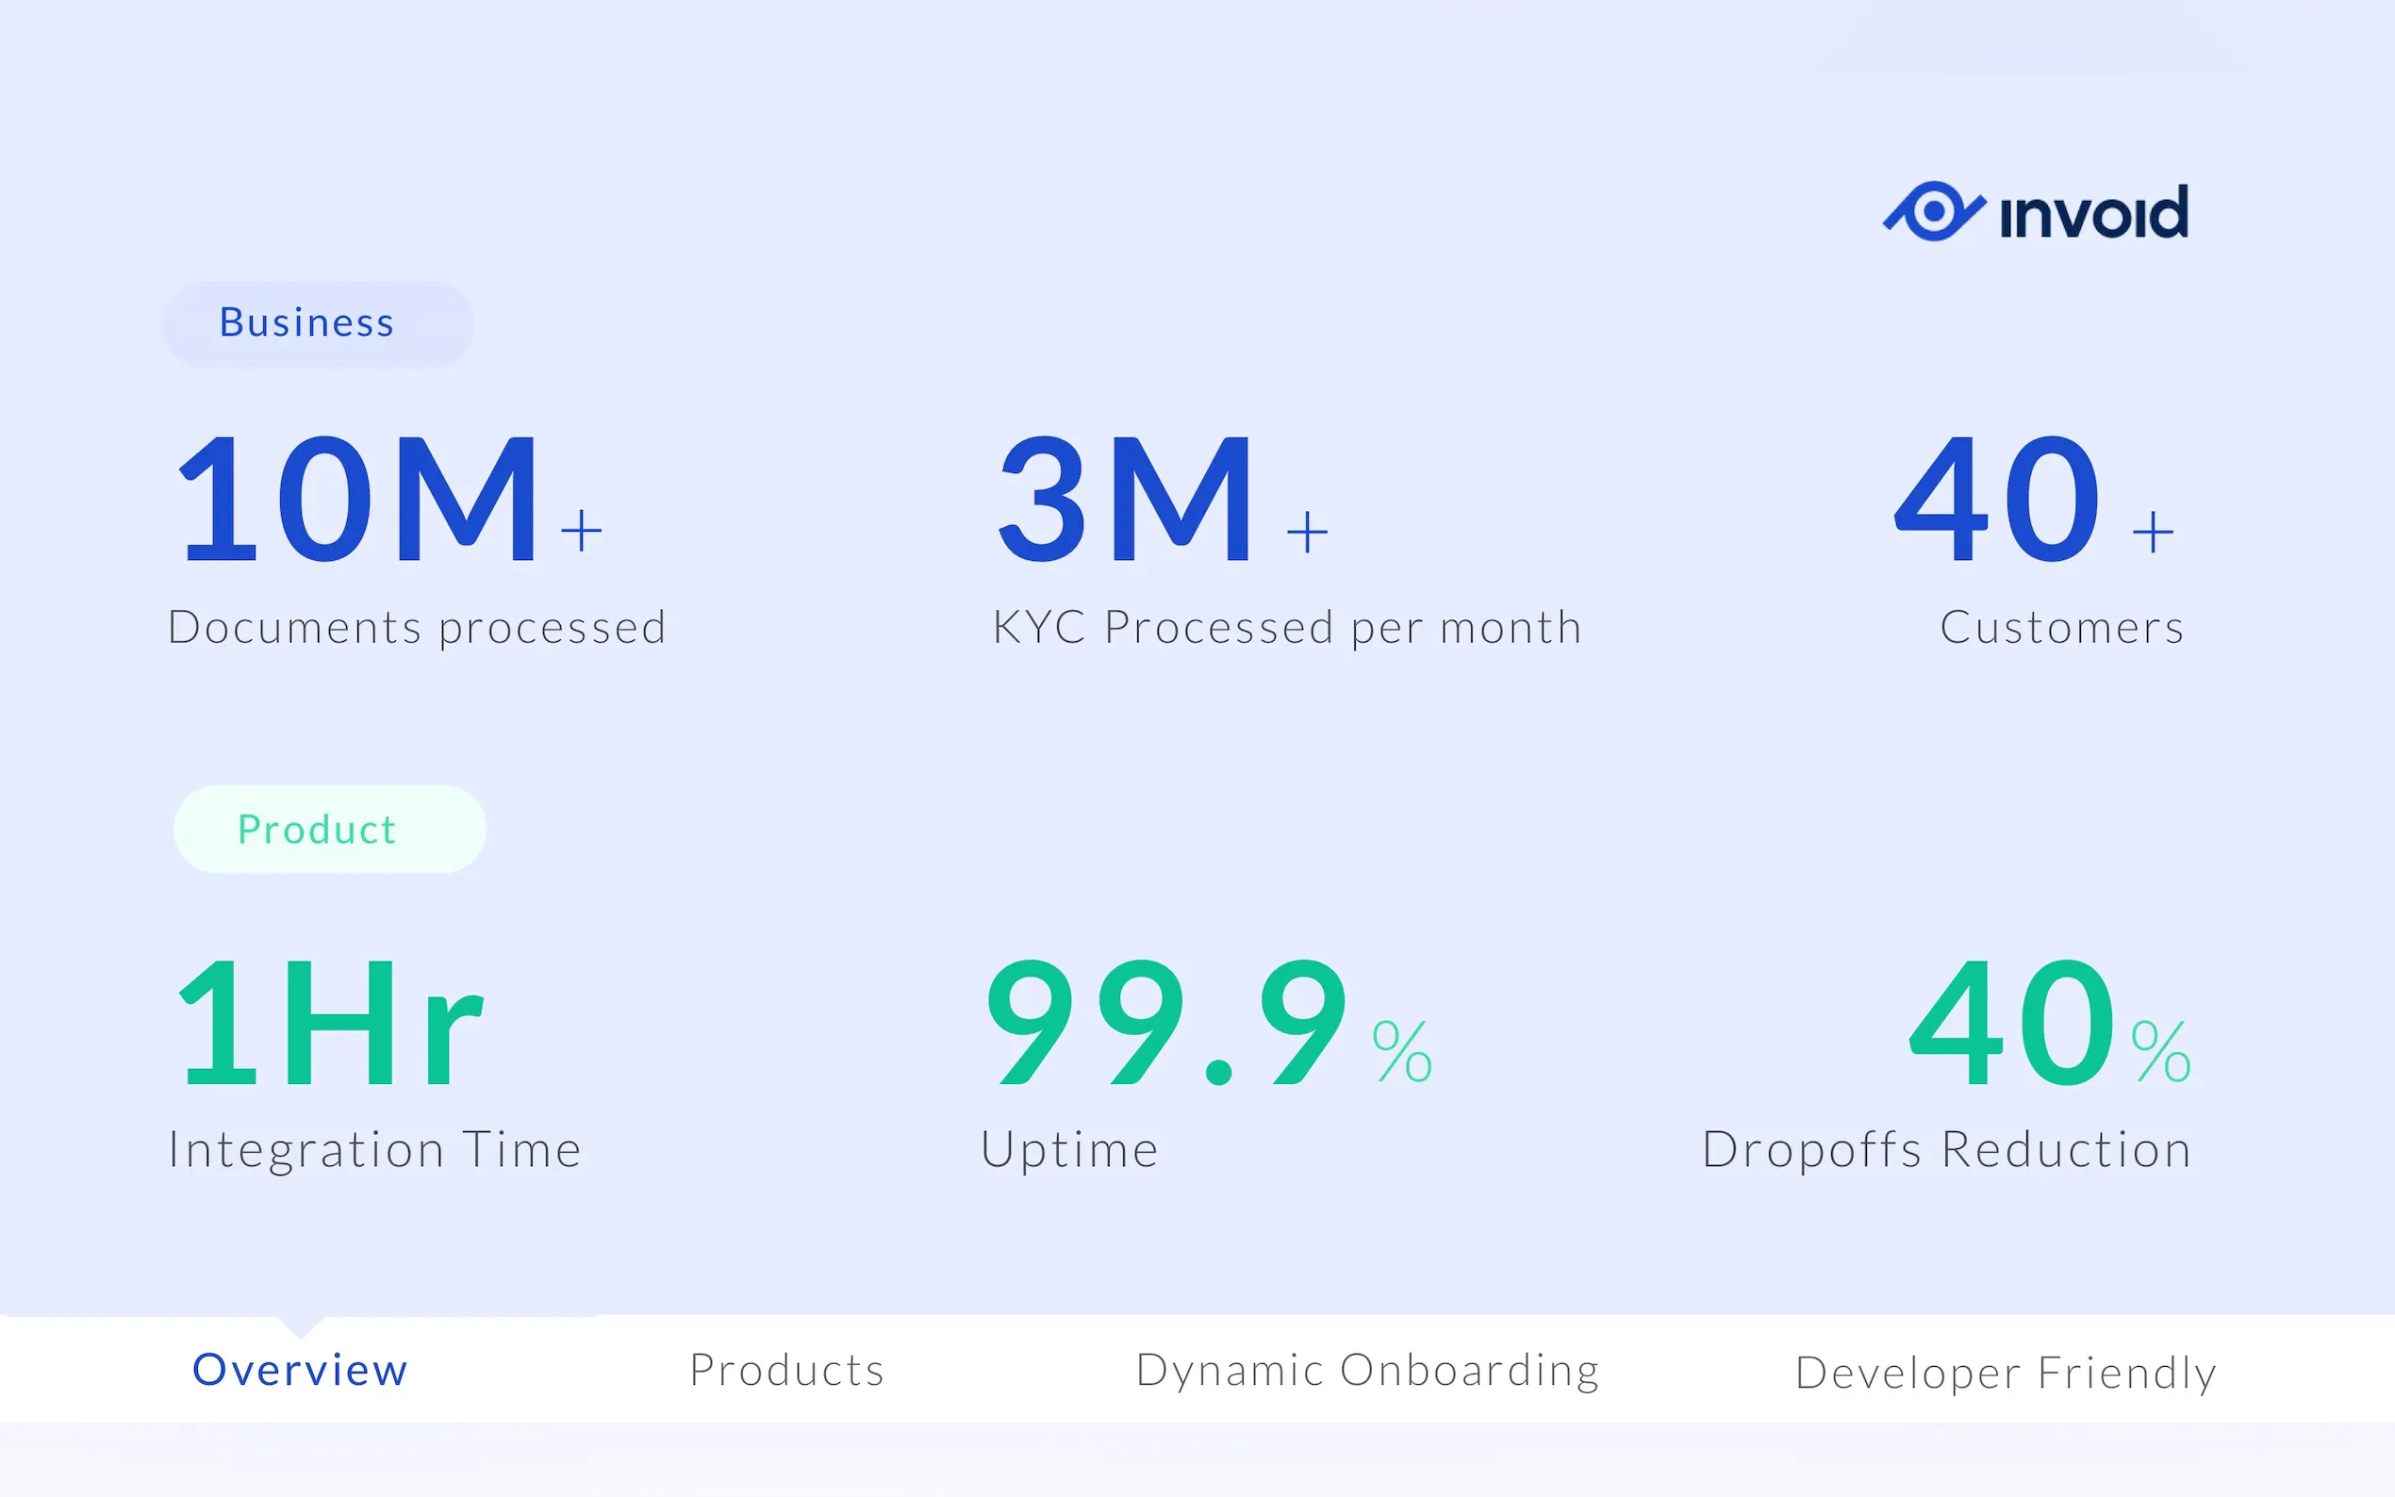Viewport: 2395px width, 1497px height.
Task: Click the Uptime label text
Action: point(1069,1149)
